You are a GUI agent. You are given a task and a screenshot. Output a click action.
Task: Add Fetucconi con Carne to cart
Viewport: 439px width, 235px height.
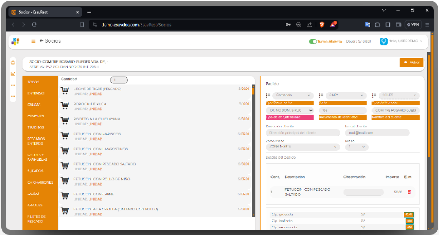point(65,196)
